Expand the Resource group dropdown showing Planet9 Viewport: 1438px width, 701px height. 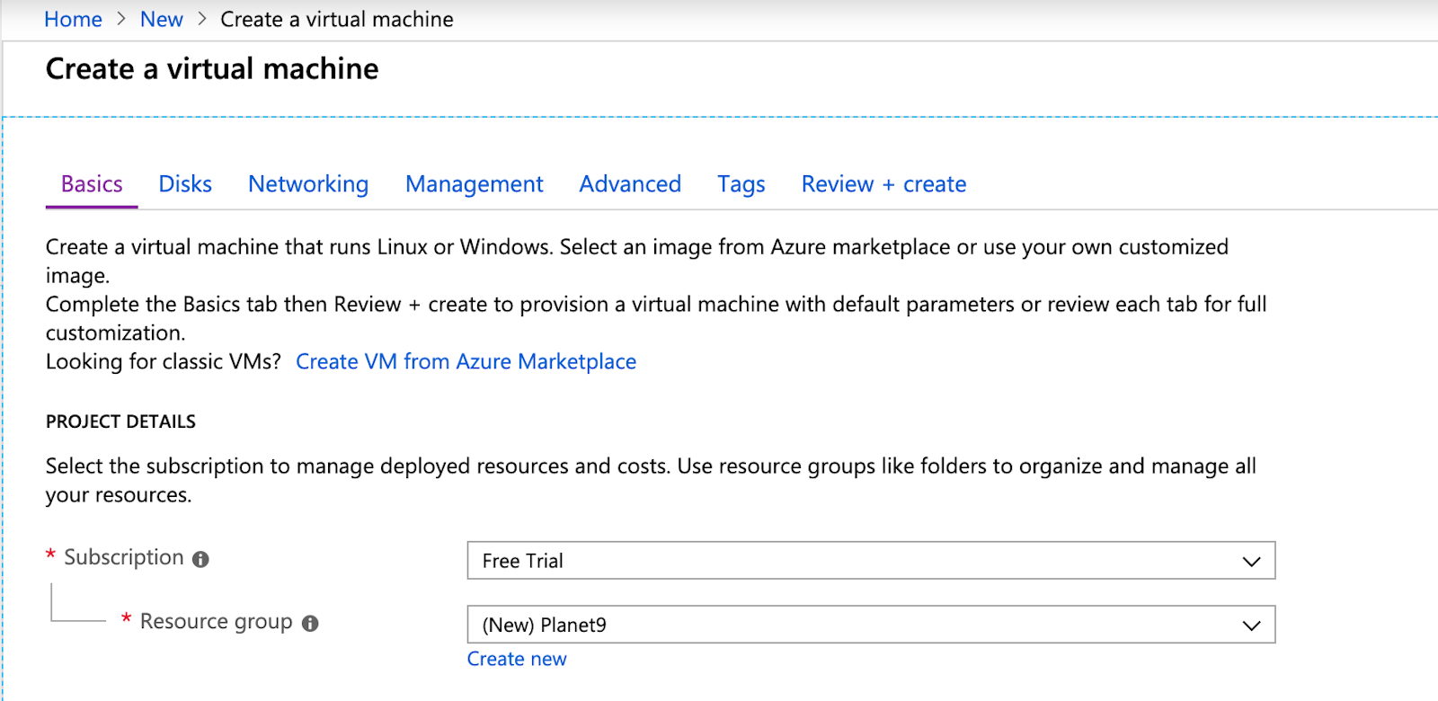pyautogui.click(x=870, y=626)
